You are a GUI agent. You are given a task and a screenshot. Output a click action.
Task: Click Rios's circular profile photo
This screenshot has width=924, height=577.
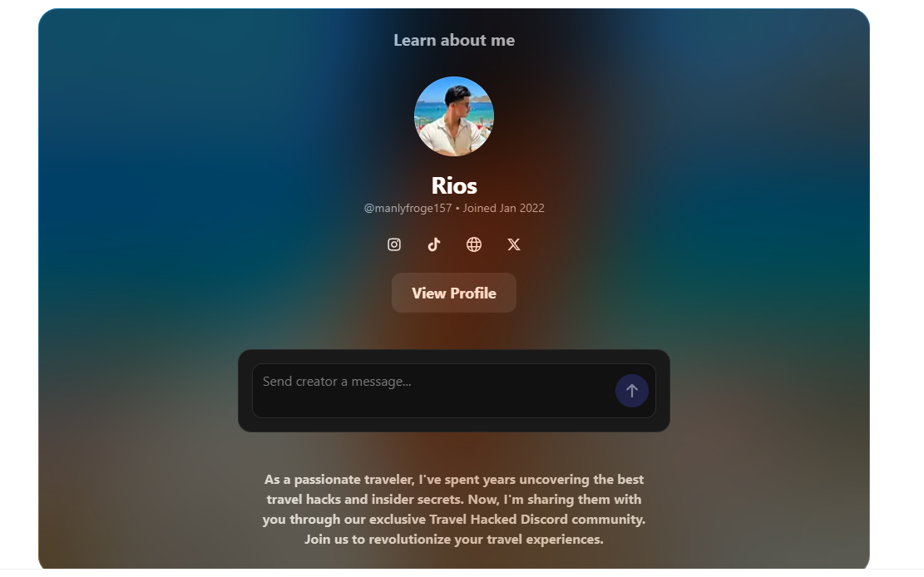(454, 116)
